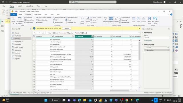Screen dimensions: 183x103
Task: Open the All Properties link
Action: click(148, 41)
